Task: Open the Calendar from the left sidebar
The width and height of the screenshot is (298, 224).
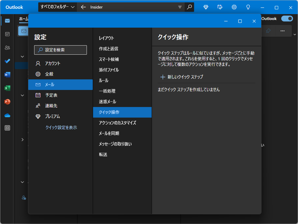Action: [x=7, y=34]
